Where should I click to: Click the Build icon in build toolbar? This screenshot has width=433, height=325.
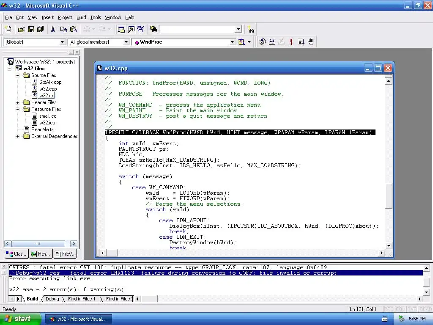272,42
